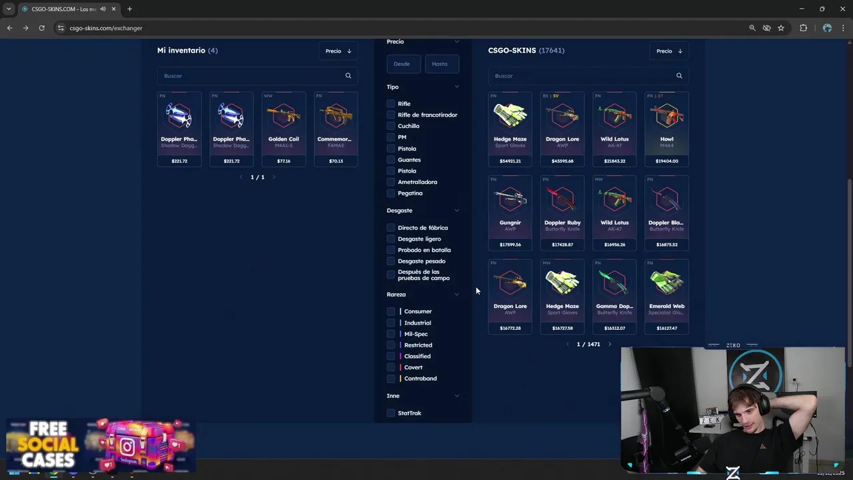Select the Commemor... FAMAS inventory item
This screenshot has height=480, width=853.
336,129
